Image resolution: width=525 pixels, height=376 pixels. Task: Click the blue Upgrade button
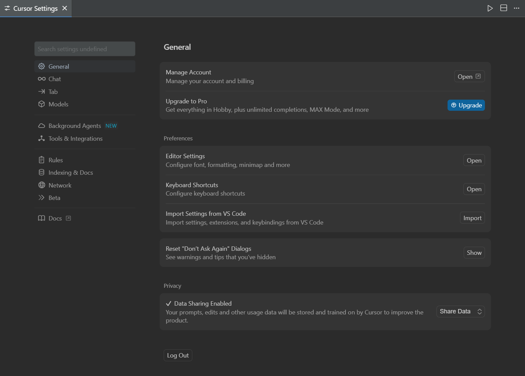466,105
